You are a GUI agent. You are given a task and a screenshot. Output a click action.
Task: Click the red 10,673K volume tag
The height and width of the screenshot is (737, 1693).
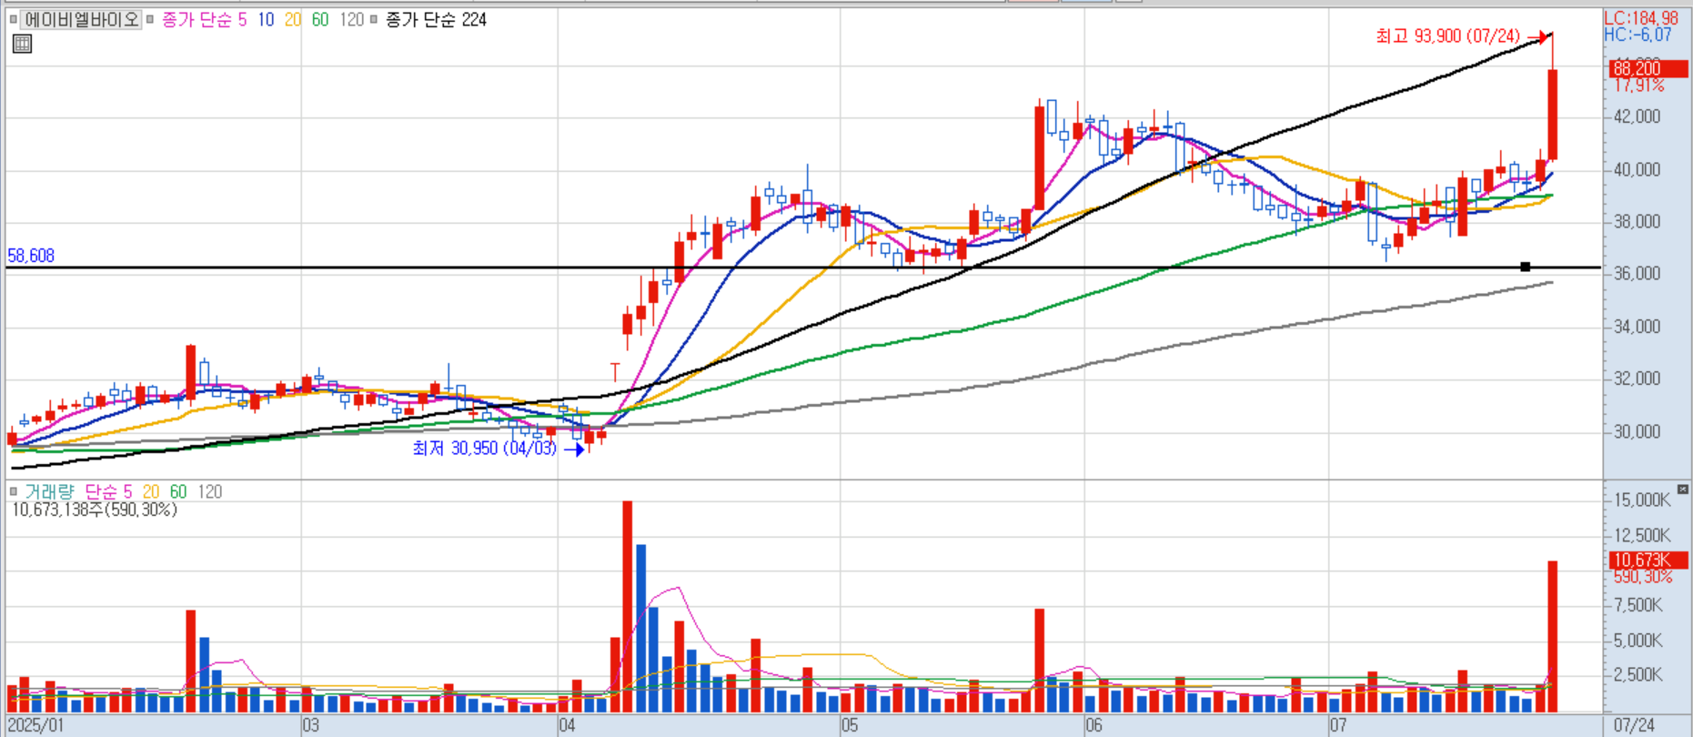[1648, 560]
